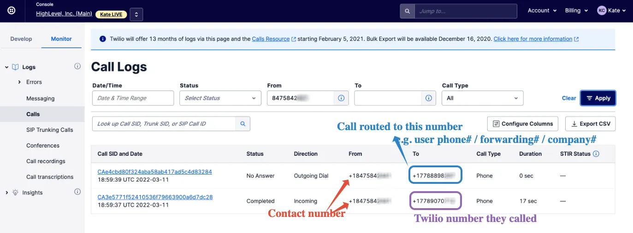Open the Select Status dropdown
The image size is (633, 233).
point(220,98)
